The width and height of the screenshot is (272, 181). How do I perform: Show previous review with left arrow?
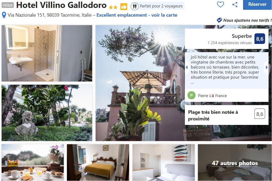pos(187,67)
